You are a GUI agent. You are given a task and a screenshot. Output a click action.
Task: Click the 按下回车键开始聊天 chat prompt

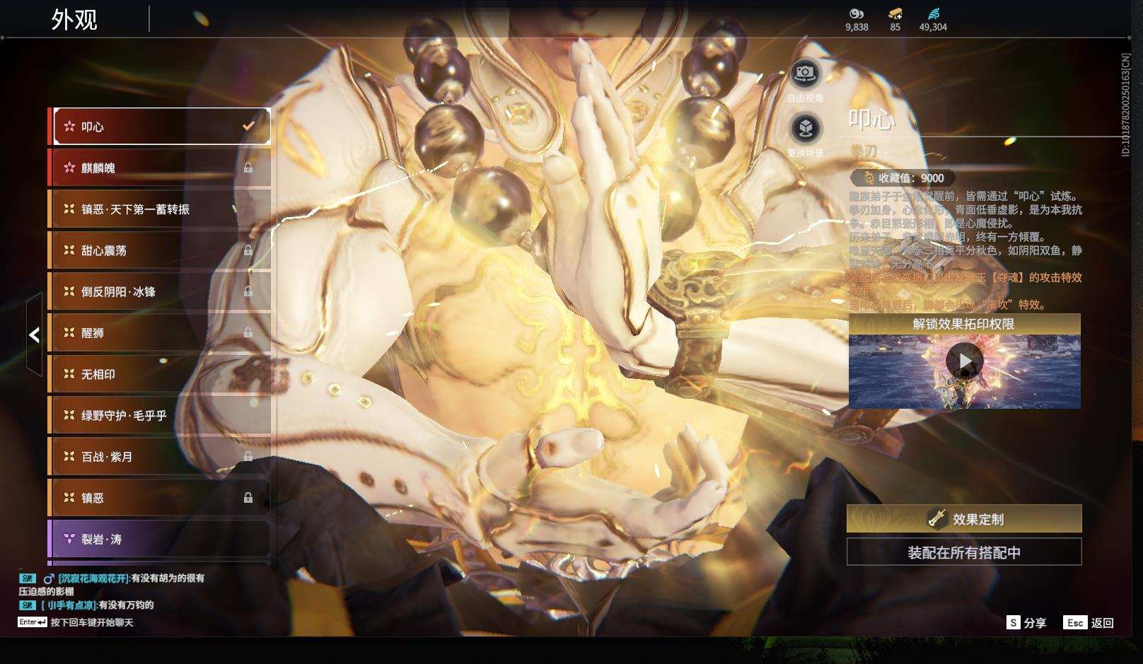[92, 622]
